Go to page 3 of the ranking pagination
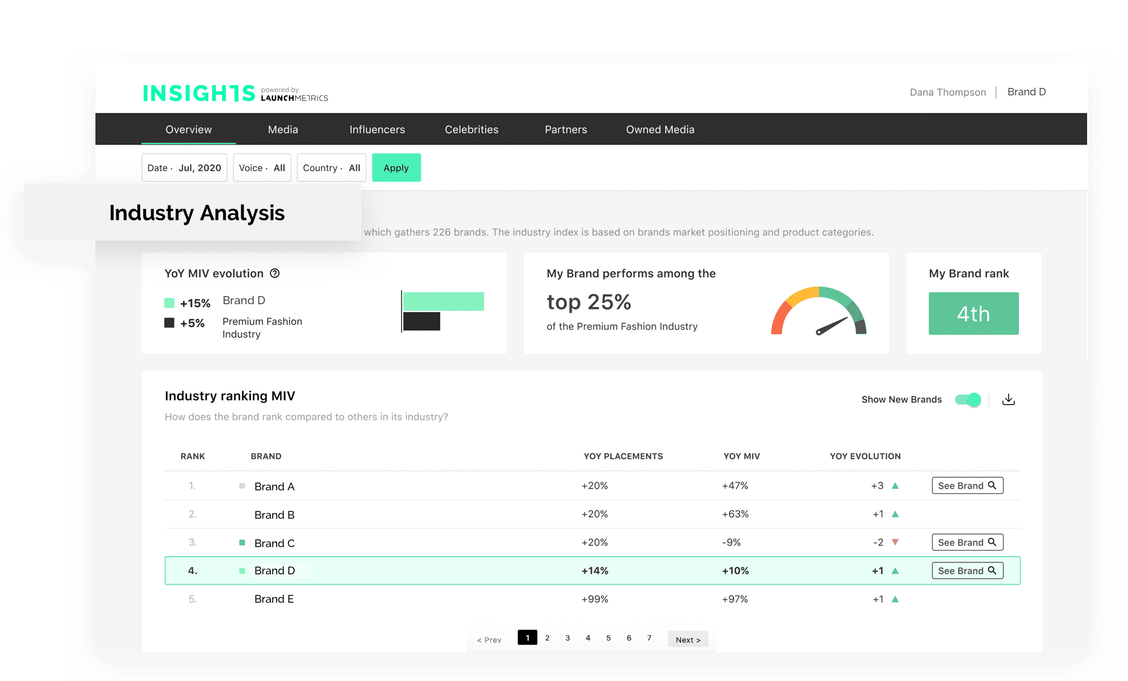This screenshot has height=681, width=1128. pyautogui.click(x=567, y=637)
